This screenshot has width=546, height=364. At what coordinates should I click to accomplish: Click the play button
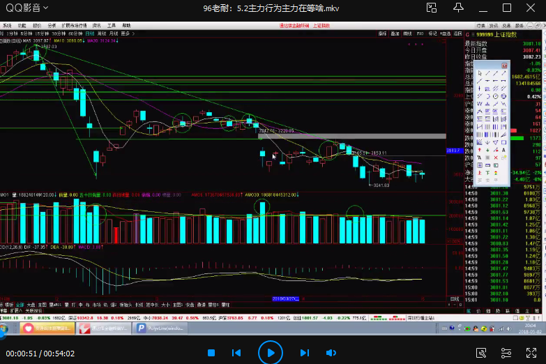(x=271, y=352)
